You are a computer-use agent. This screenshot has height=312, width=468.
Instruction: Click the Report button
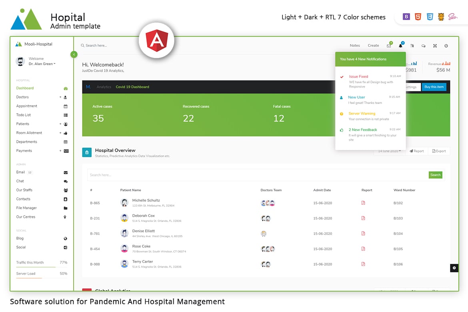[417, 151]
